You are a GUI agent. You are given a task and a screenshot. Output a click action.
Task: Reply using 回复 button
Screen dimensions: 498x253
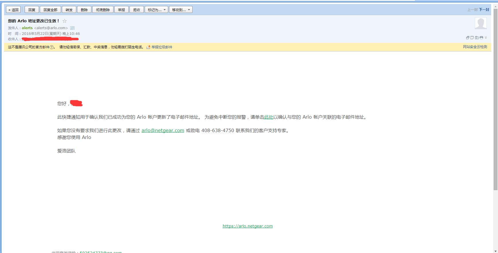[x=32, y=10]
